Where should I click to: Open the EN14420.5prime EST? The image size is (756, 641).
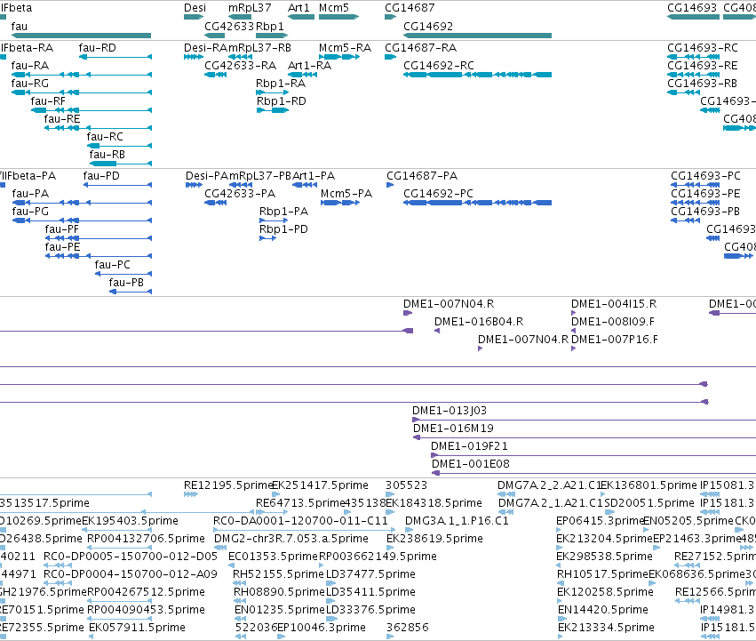click(561, 619)
